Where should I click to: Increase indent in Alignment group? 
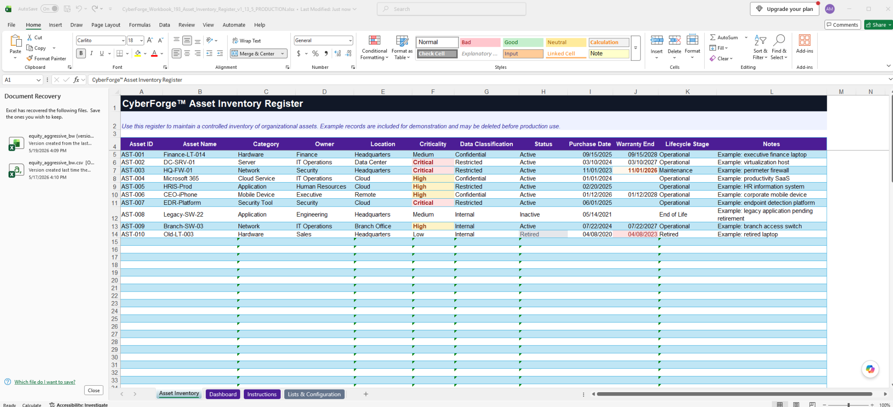point(220,53)
